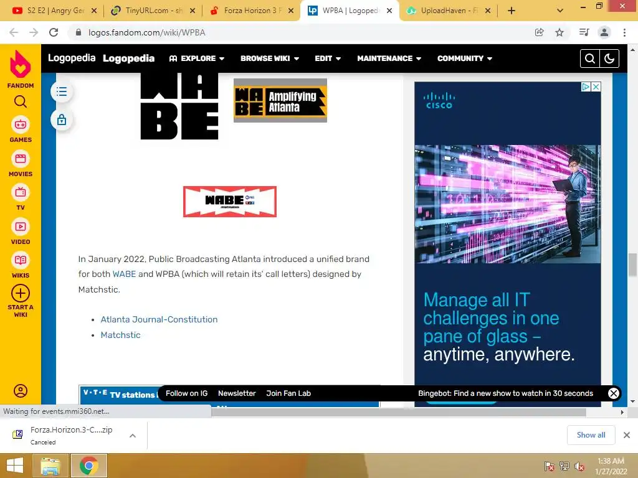The height and width of the screenshot is (478, 638).
Task: Expand the Maintenance menu
Action: [389, 59]
